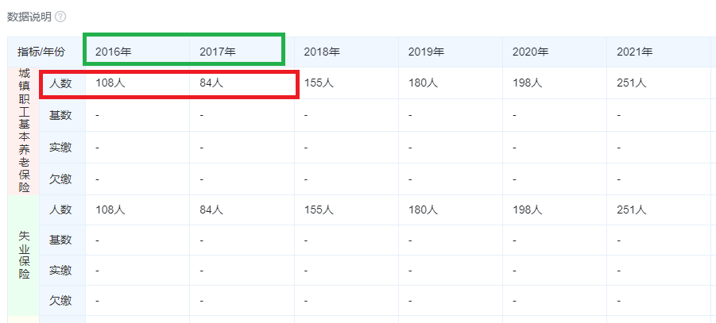Select 180人 cell in 城镇职工基本养老保险 人数 row
The height and width of the screenshot is (323, 716).
coord(423,83)
